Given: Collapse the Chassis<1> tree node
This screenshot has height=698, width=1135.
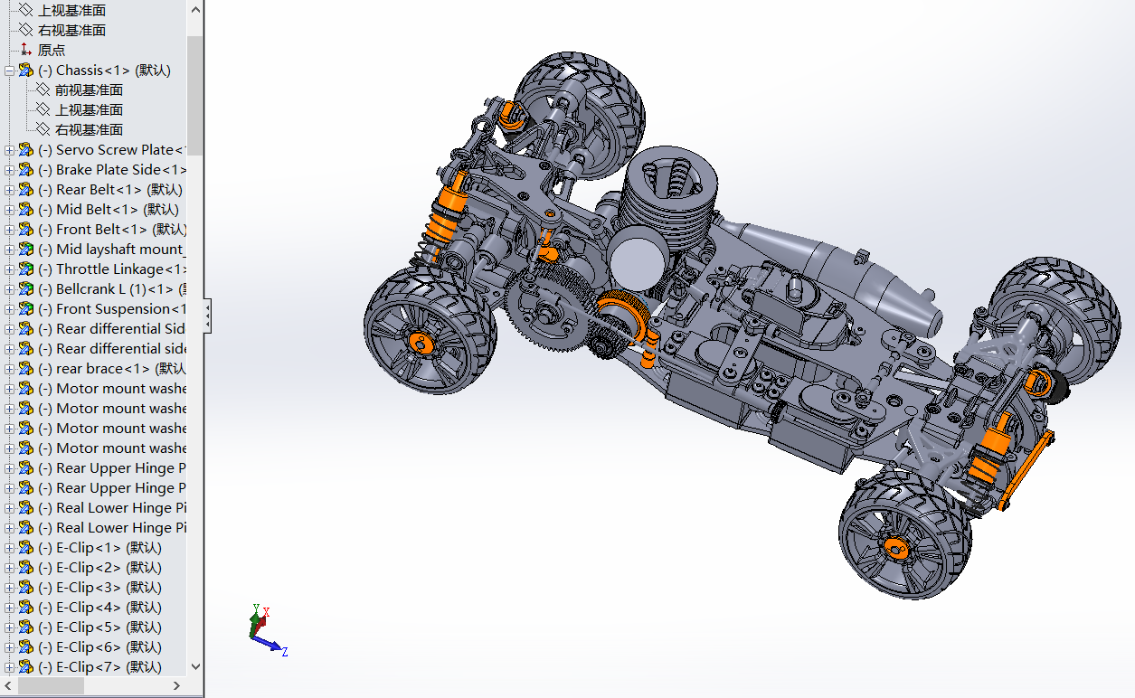Looking at the screenshot, I should coord(8,70).
